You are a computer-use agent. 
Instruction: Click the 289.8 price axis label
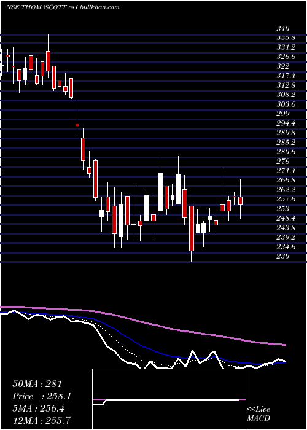[x=286, y=133]
